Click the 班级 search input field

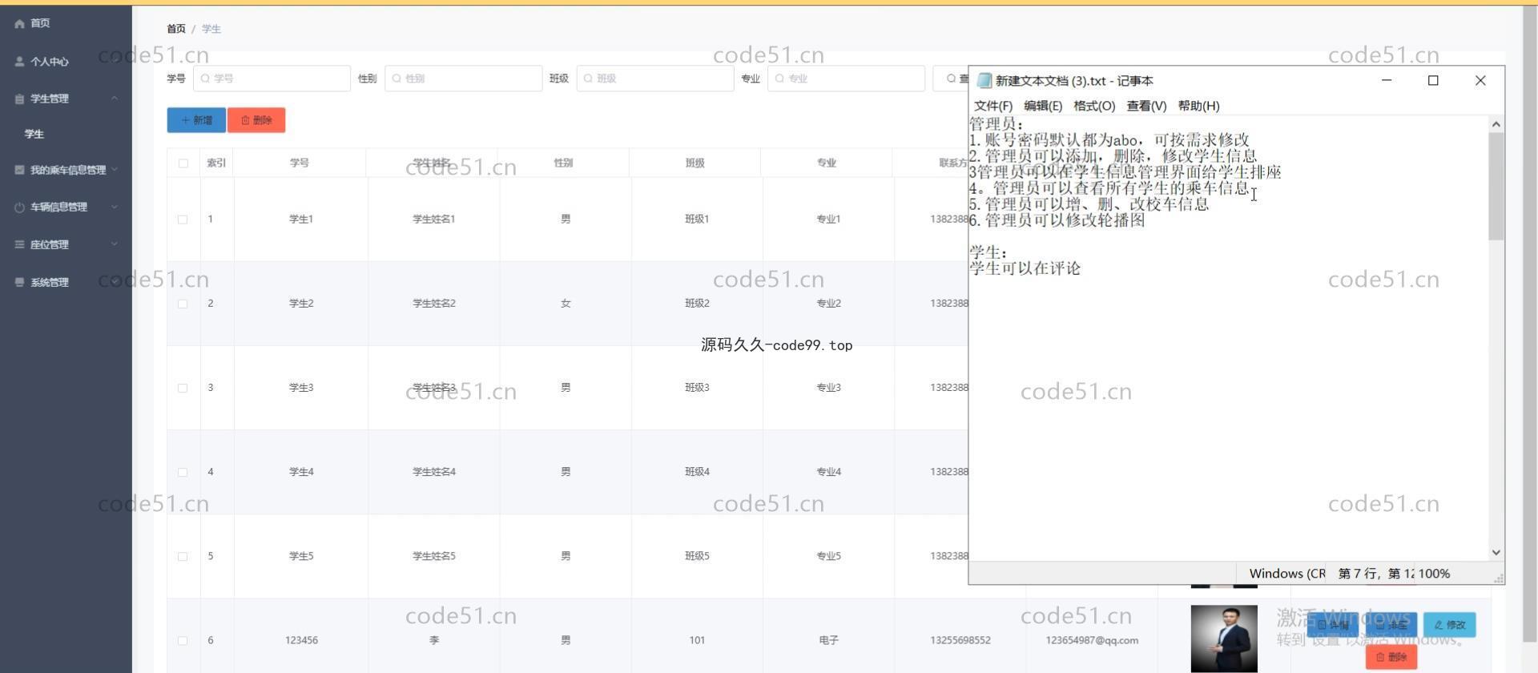click(655, 79)
